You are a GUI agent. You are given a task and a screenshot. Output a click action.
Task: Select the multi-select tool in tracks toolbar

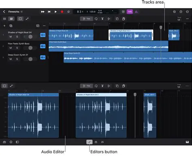click(109, 19)
